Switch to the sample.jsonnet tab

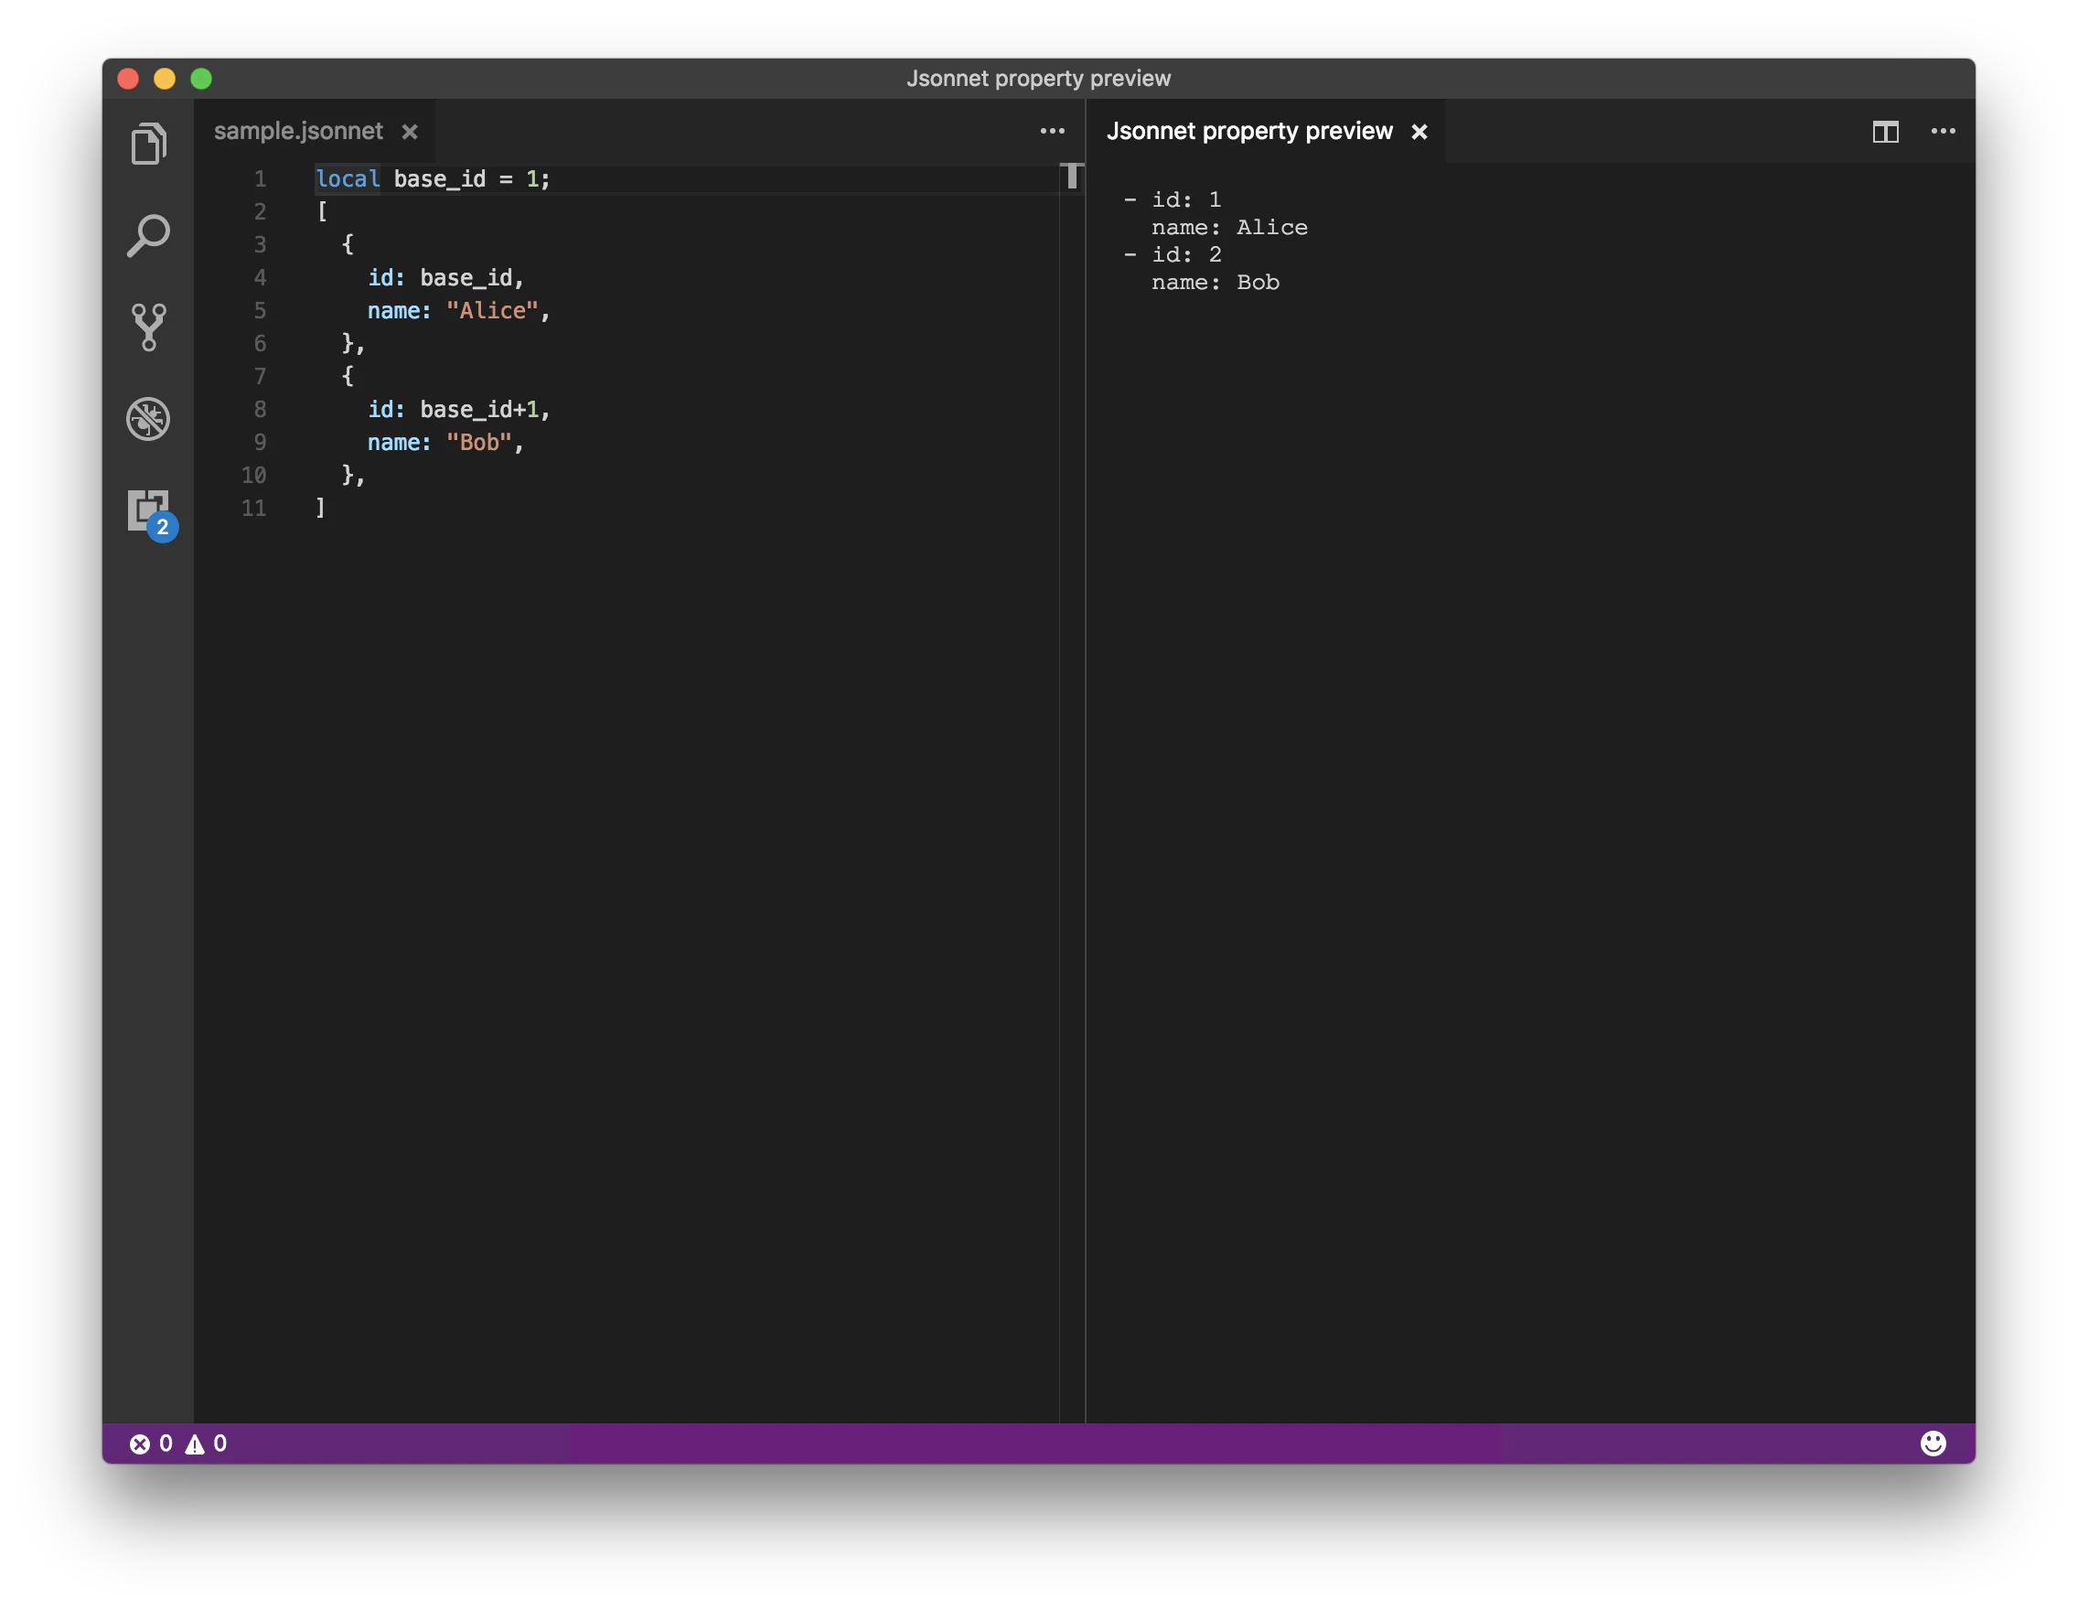(298, 132)
